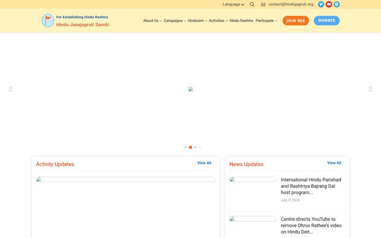Select the active orange carousel dot
Image resolution: width=381 pixels, height=238 pixels.
click(190, 147)
